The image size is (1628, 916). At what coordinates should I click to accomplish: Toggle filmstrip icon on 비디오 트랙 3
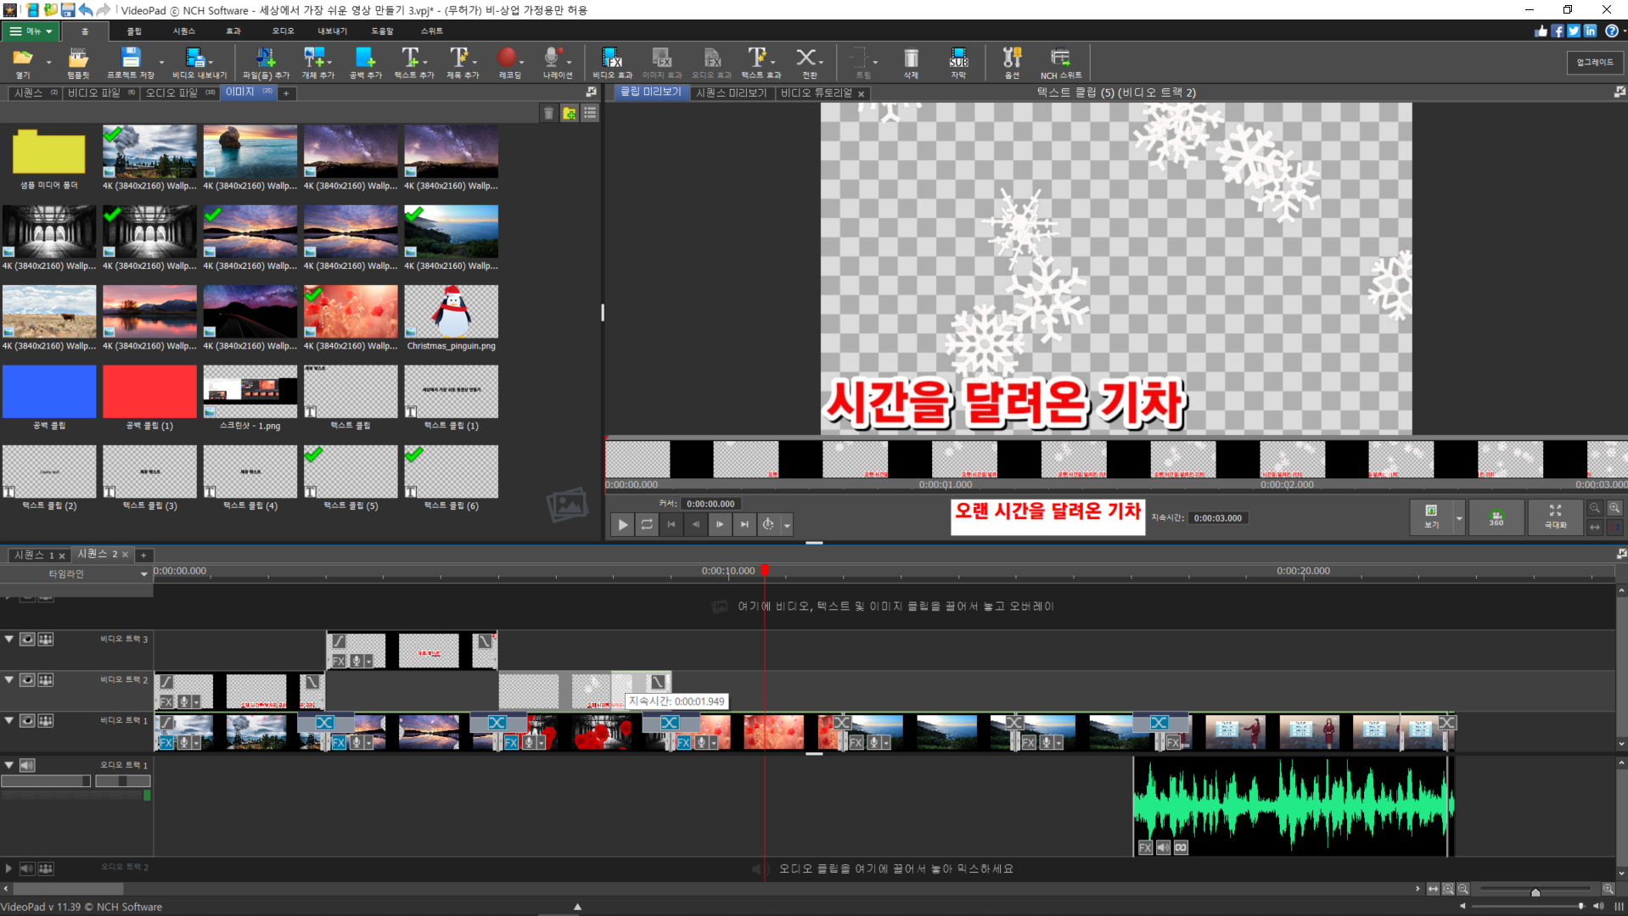click(46, 639)
